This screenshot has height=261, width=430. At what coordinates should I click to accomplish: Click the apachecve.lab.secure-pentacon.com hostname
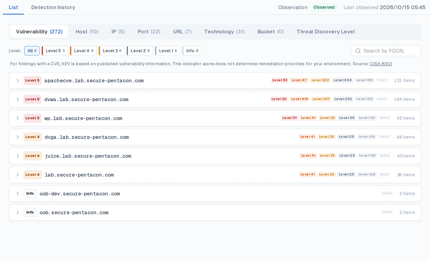point(94,80)
